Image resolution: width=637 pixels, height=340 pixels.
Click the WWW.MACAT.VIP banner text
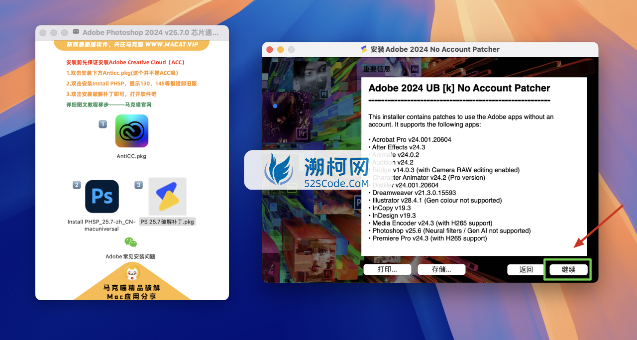click(x=173, y=44)
